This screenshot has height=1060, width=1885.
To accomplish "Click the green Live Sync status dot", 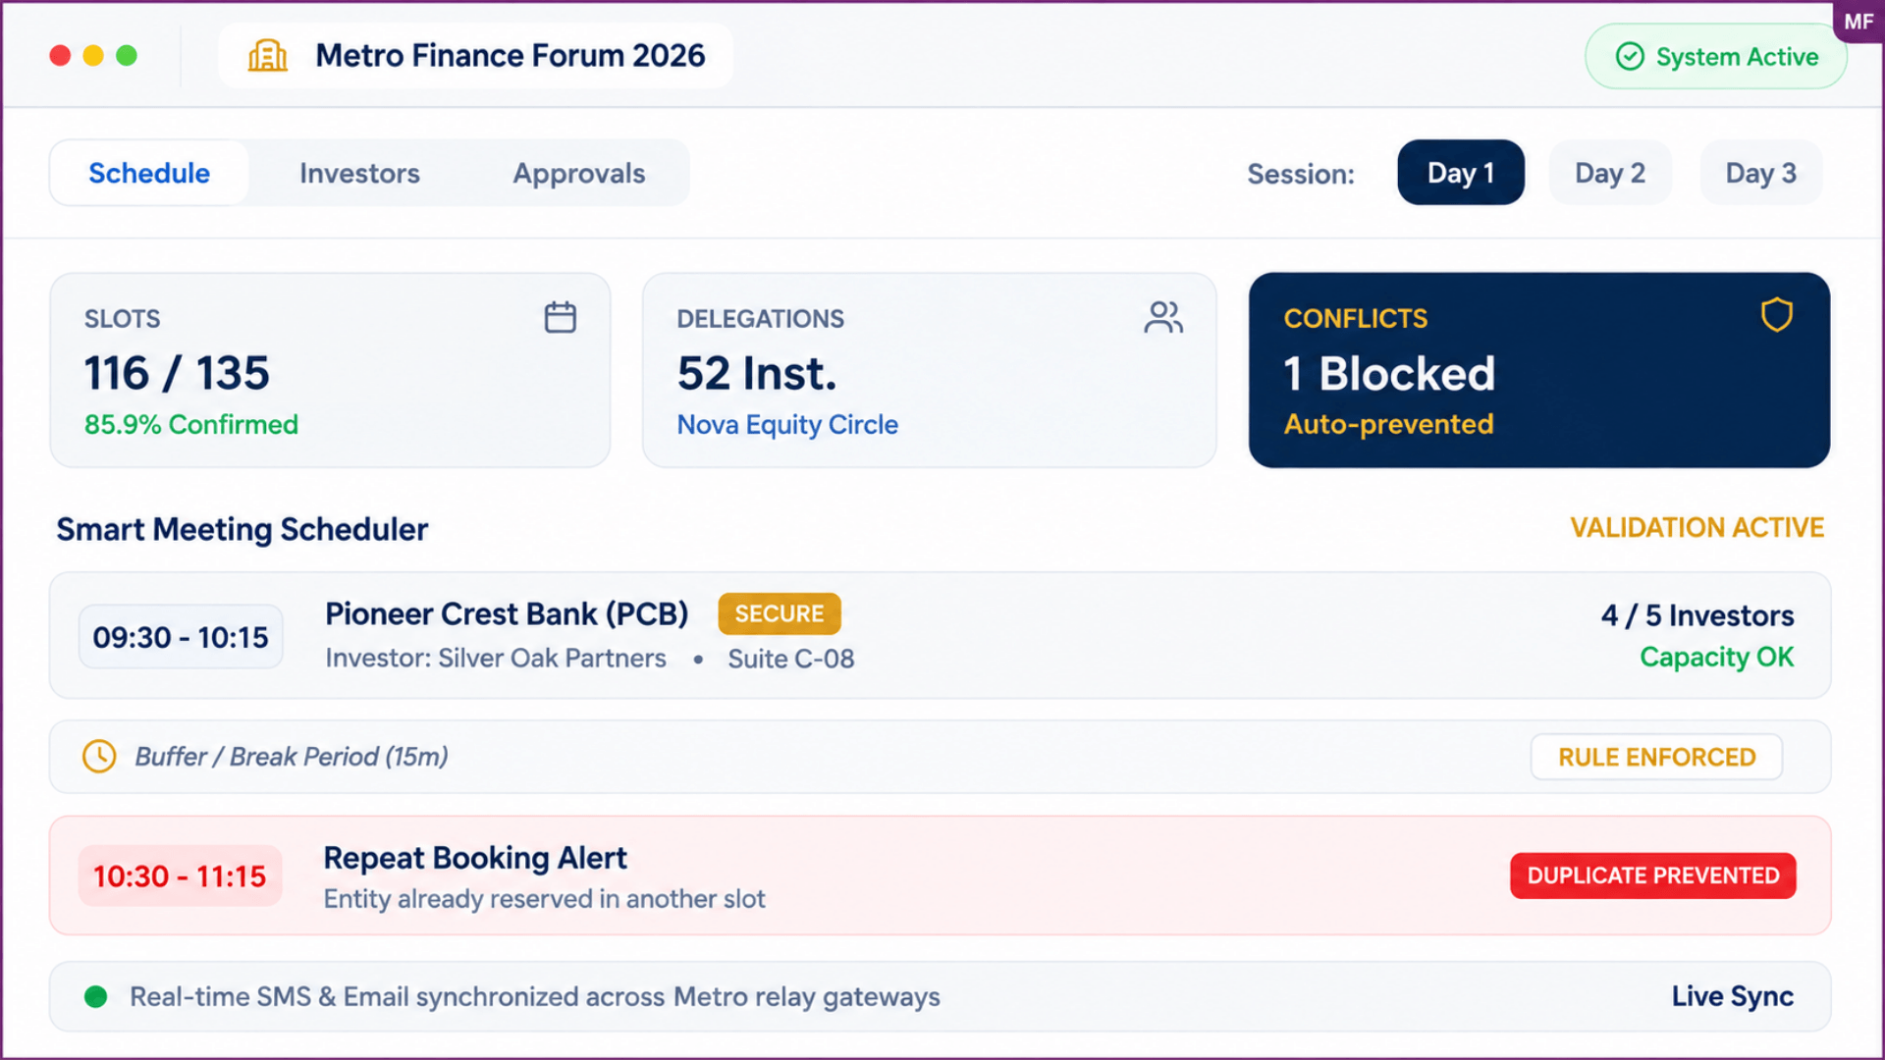I will point(95,997).
